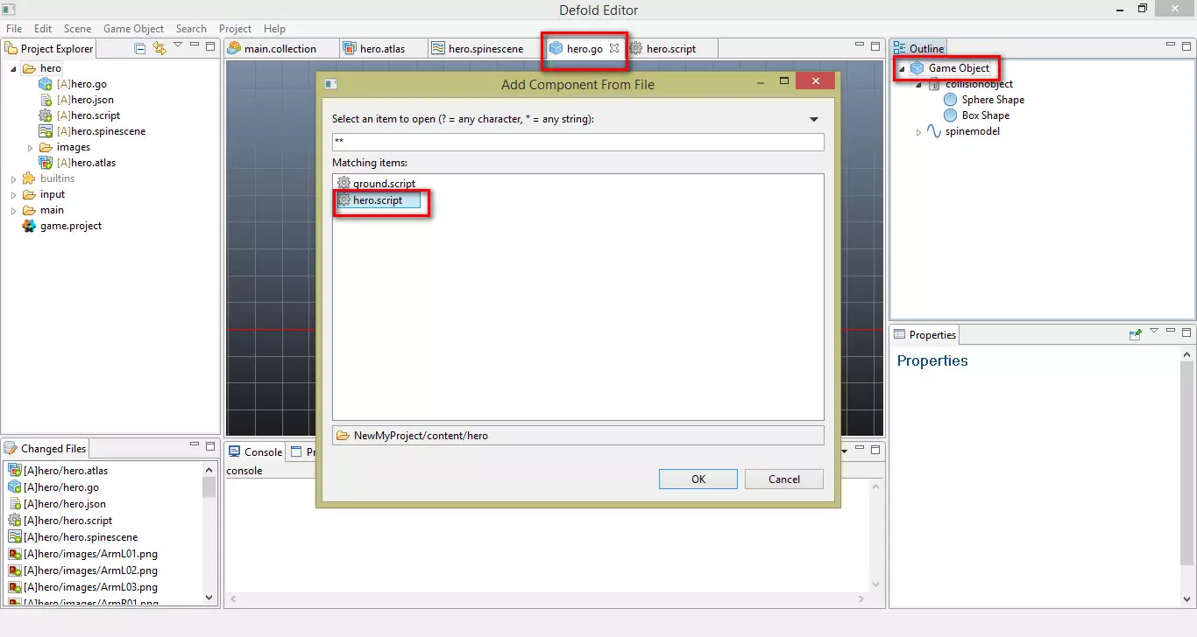Select Sphere Shape in the Outline
Screen dimensions: 1197x637
tap(992, 100)
